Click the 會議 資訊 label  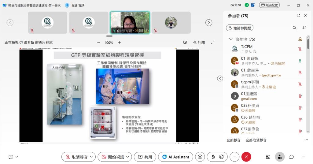78,6
